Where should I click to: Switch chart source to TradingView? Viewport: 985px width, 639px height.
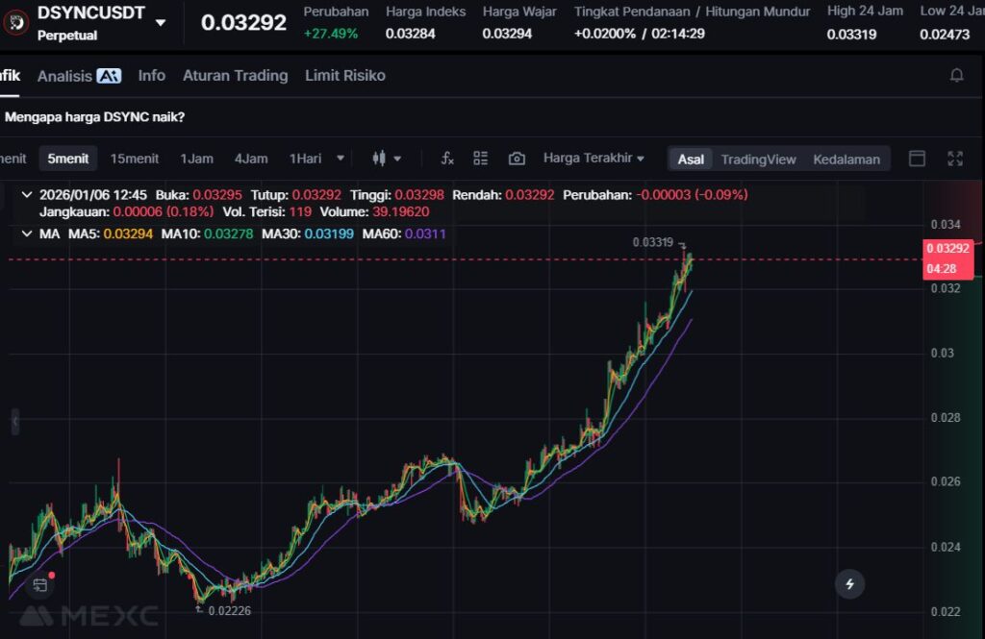point(758,160)
